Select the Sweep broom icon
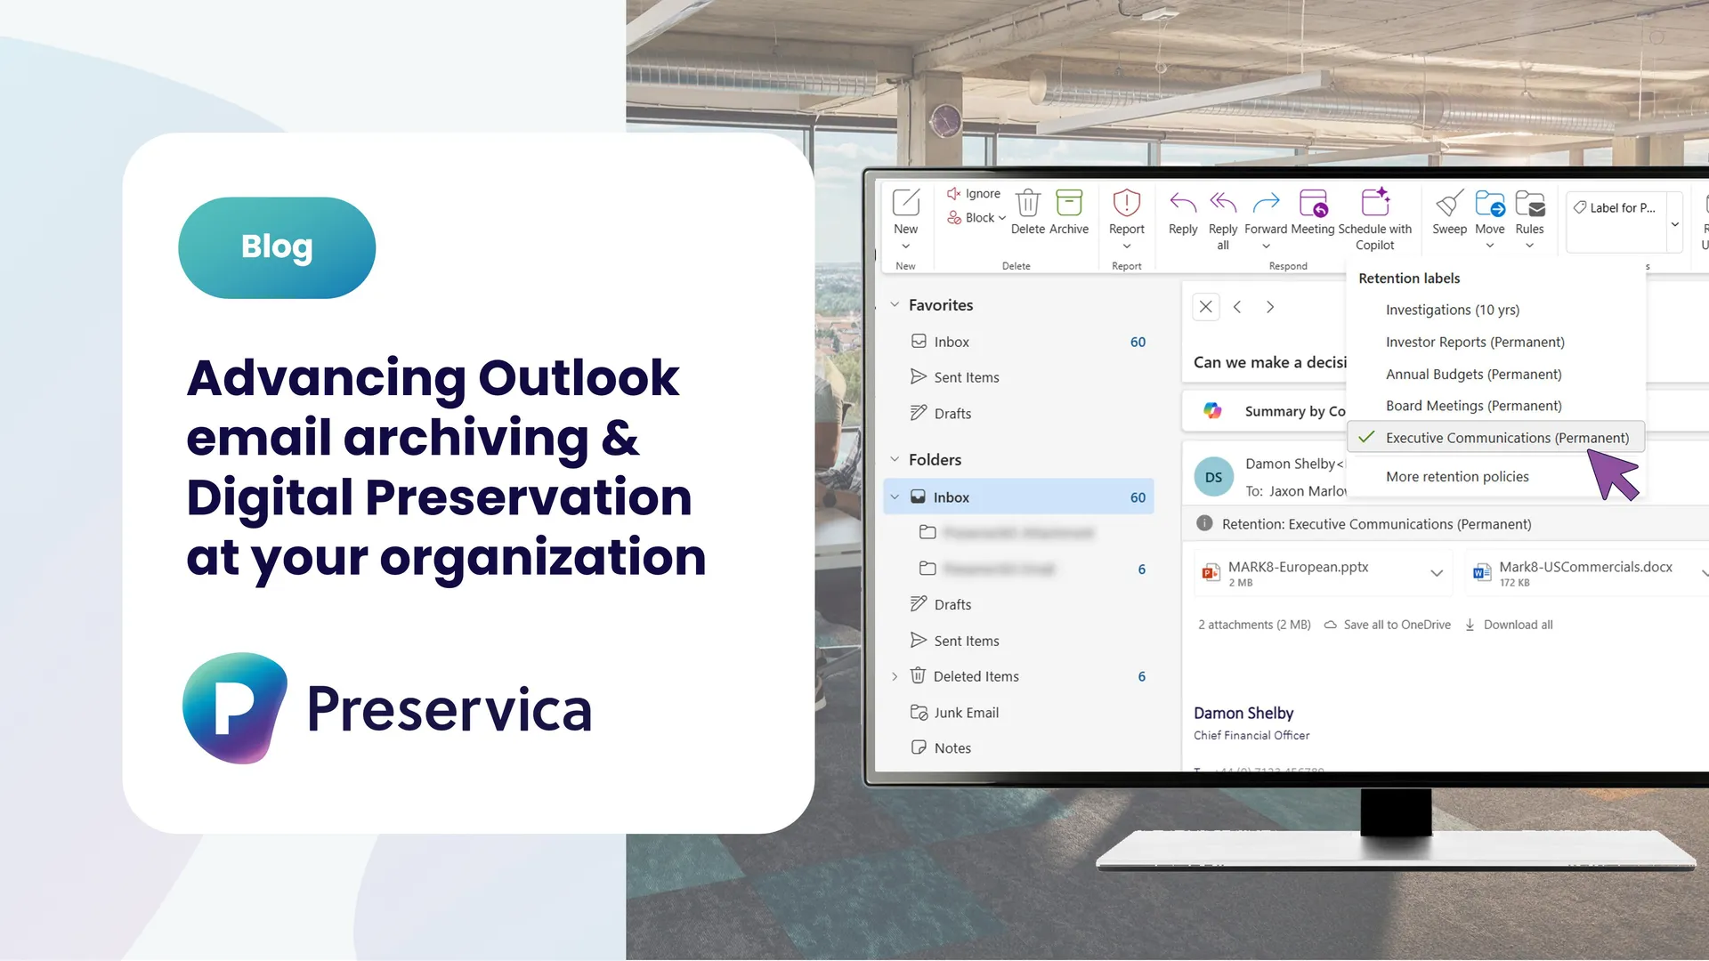 coord(1449,204)
